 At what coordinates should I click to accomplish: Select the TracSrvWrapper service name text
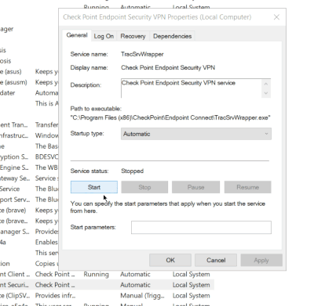pos(142,54)
